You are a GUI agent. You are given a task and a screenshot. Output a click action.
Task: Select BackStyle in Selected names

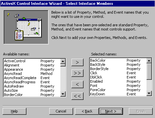pyautogui.click(x=118, y=65)
